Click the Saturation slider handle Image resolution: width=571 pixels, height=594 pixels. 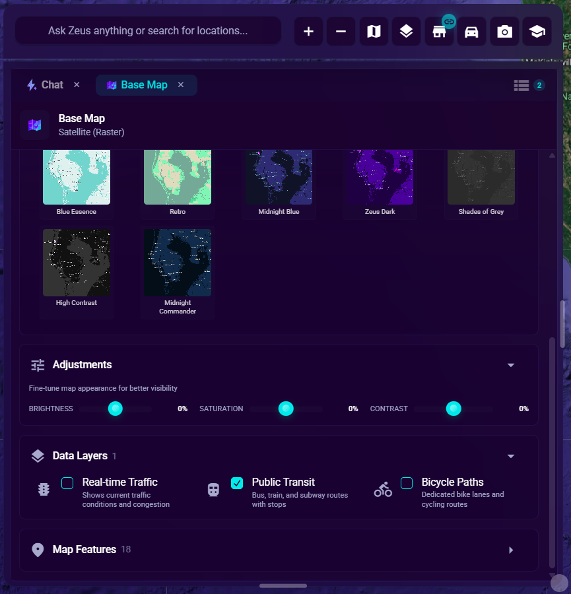point(286,409)
